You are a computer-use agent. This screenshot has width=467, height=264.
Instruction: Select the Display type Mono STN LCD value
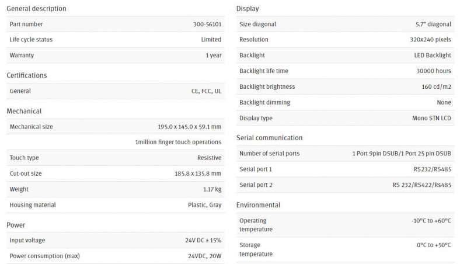(x=431, y=118)
